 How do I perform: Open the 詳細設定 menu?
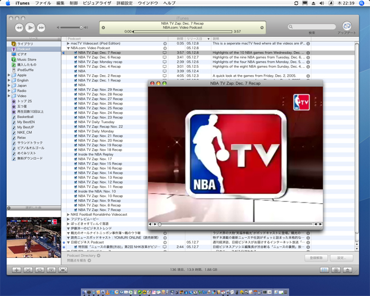pos(124,3)
